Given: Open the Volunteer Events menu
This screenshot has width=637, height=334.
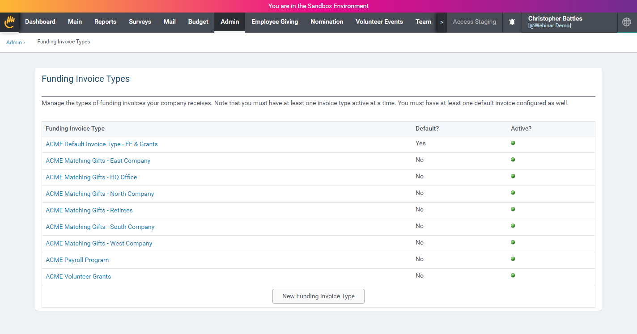Looking at the screenshot, I should click(x=379, y=21).
